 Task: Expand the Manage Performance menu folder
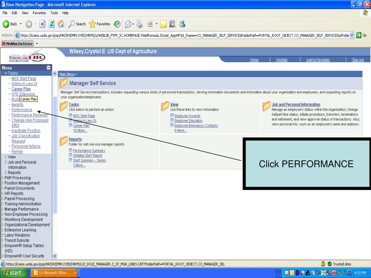pyautogui.click(x=3, y=209)
